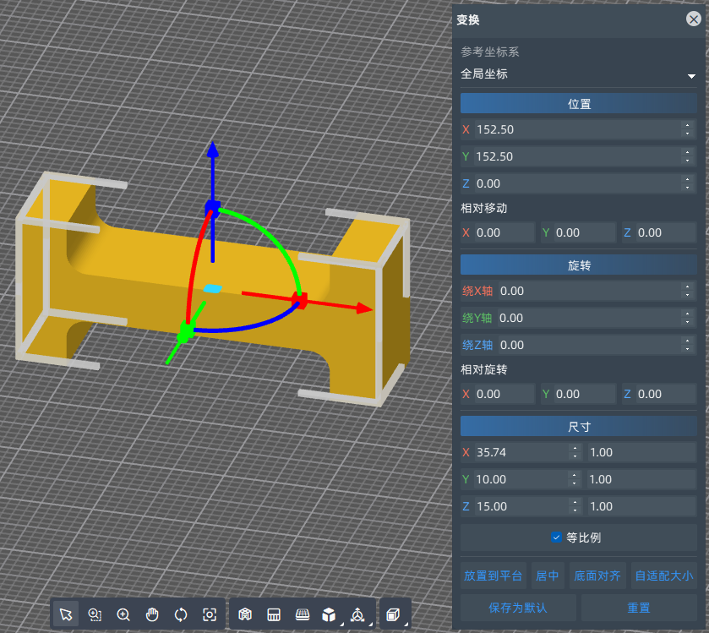The height and width of the screenshot is (633, 709).
Task: Click size Z field 15.00
Action: [521, 507]
